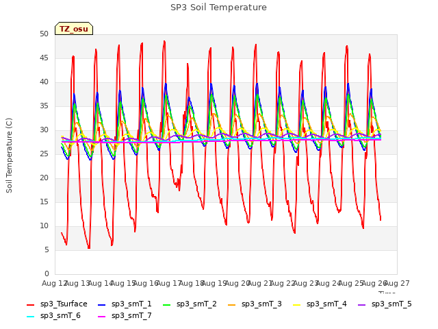Image resolution: width=438 pixels, height=329 pixels.
Task: Click the 20 y-axis tick label
Action: coord(44,178)
